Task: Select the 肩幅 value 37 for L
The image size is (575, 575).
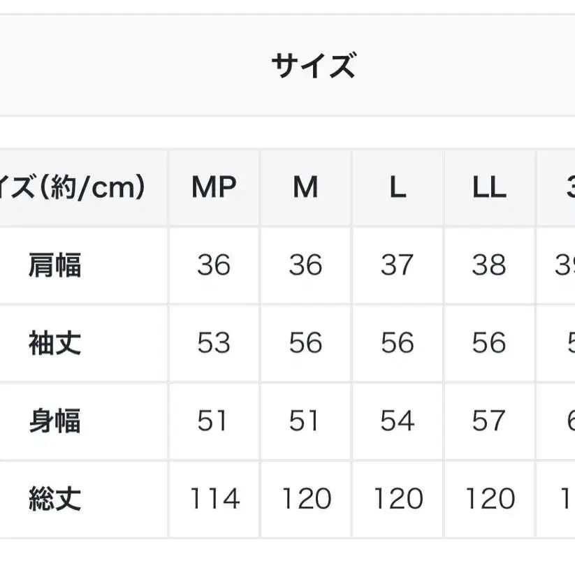Action: tap(398, 265)
